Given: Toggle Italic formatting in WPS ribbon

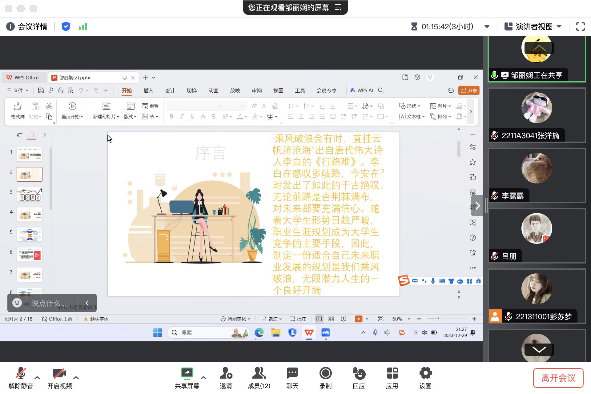Looking at the screenshot, I should (x=182, y=117).
